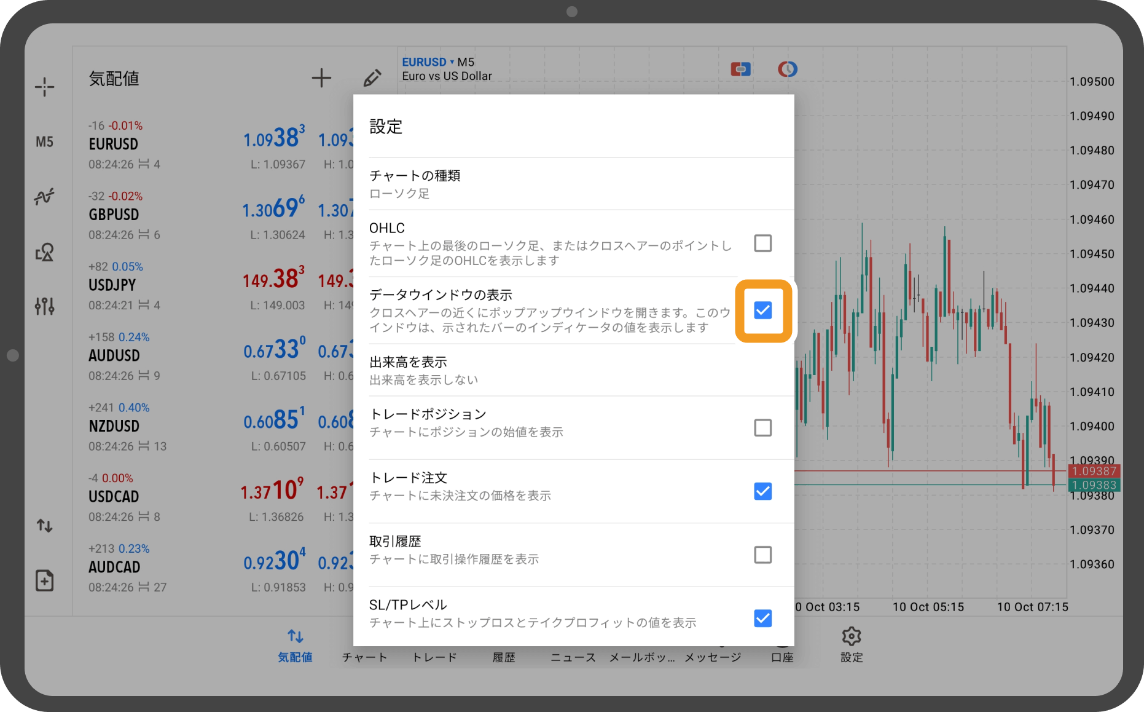The image size is (1144, 712).
Task: Add a symbol with the plus icon
Action: (x=321, y=78)
